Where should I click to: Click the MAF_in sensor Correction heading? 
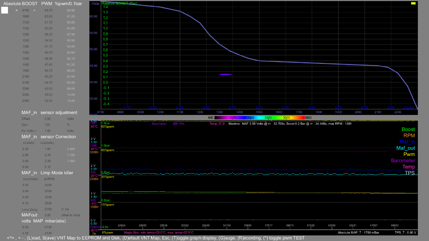(x=49, y=137)
